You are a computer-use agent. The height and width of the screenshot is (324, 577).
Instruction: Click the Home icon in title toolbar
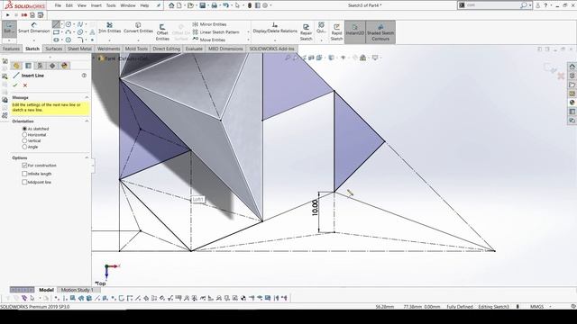(171, 5)
